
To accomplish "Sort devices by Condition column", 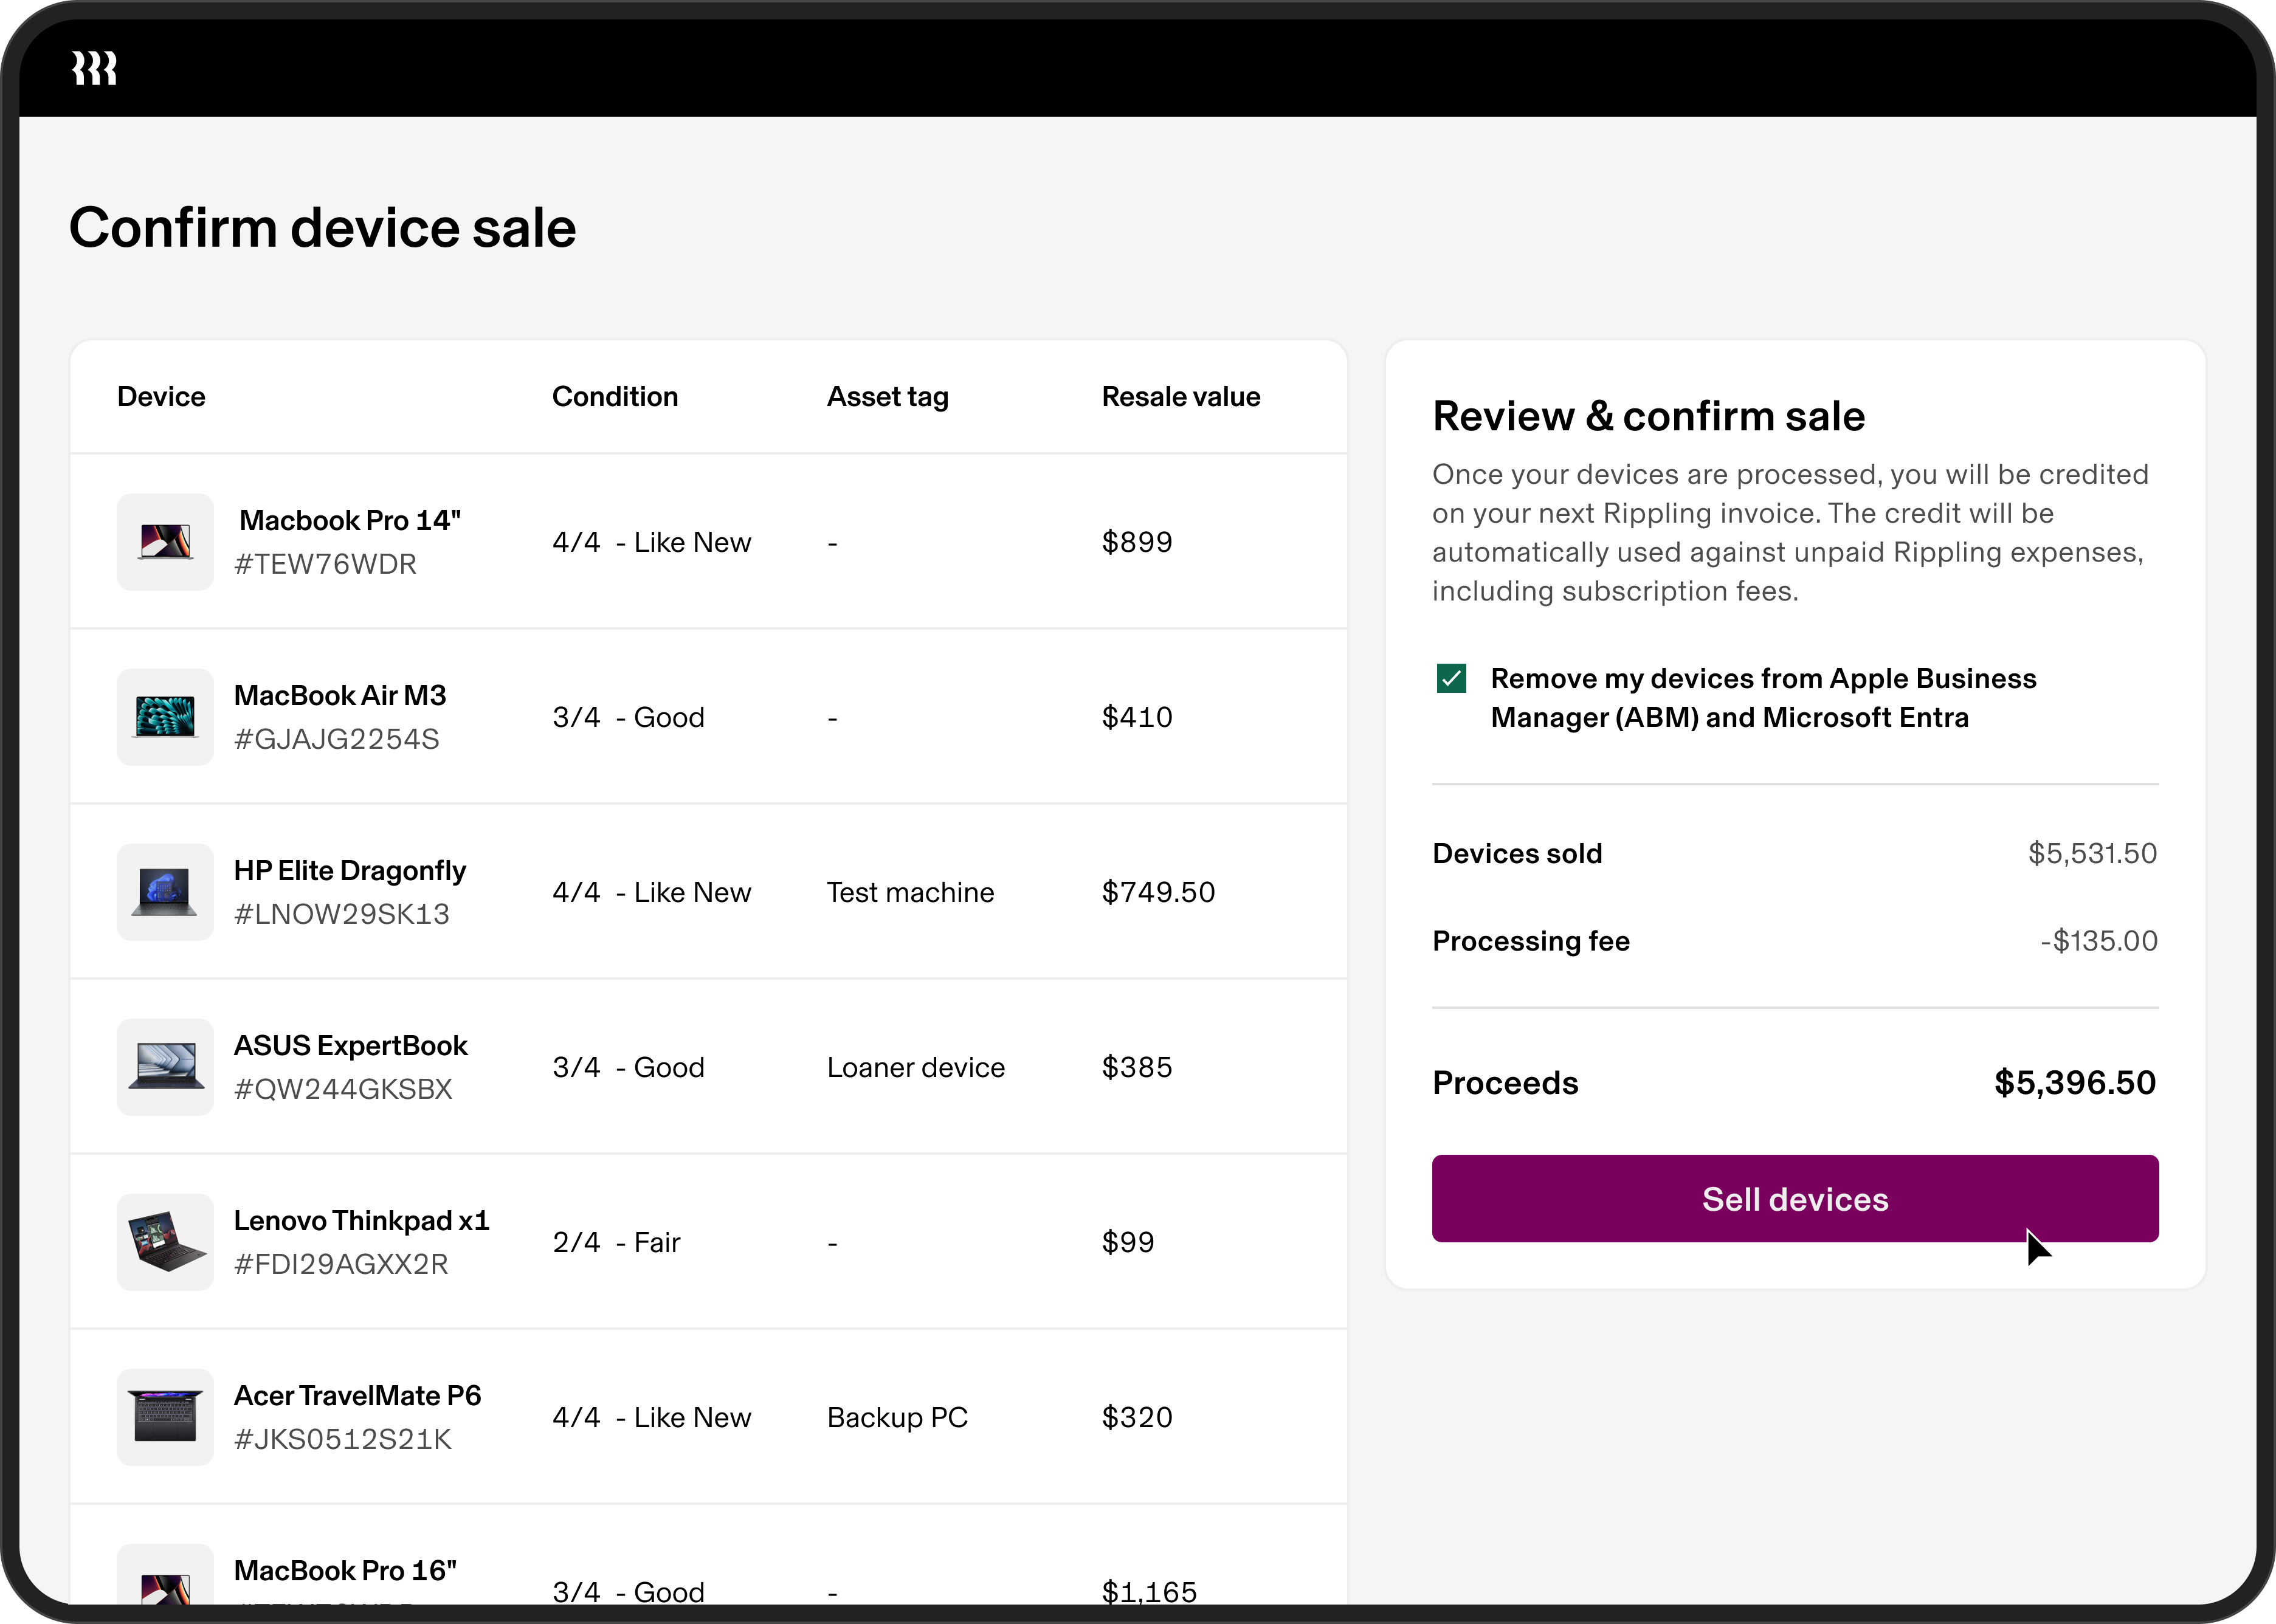I will pyautogui.click(x=615, y=396).
